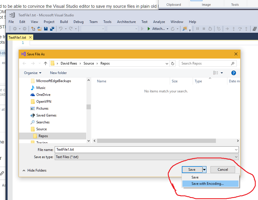Open the help question-mark icon
The image size is (258, 200).
pos(233,73)
